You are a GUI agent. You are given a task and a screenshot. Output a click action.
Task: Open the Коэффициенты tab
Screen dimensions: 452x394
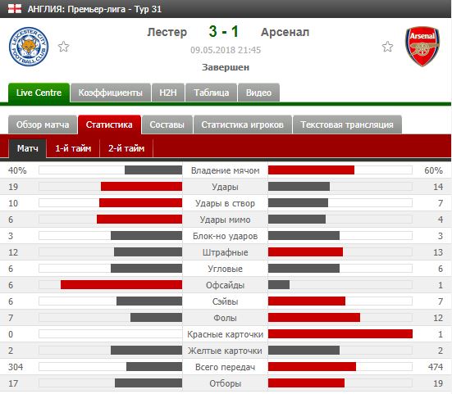pos(111,93)
